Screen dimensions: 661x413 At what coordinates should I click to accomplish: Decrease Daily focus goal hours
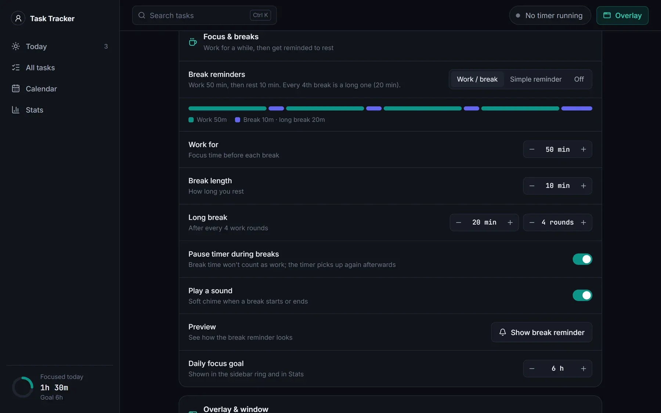tap(532, 369)
